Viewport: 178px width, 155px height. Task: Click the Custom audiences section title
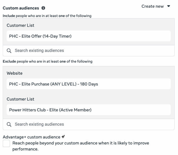tap(21, 8)
